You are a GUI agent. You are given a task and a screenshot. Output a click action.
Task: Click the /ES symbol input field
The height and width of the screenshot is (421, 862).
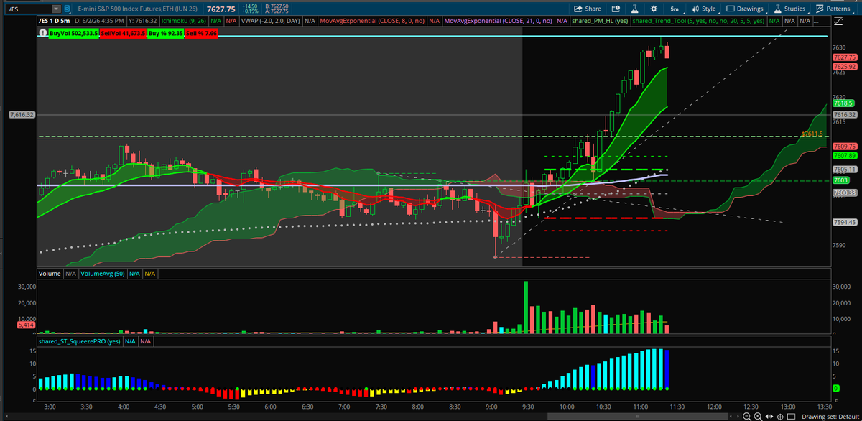point(27,9)
